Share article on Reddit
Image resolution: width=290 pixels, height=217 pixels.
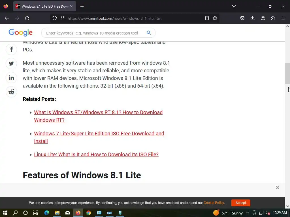tap(11, 92)
